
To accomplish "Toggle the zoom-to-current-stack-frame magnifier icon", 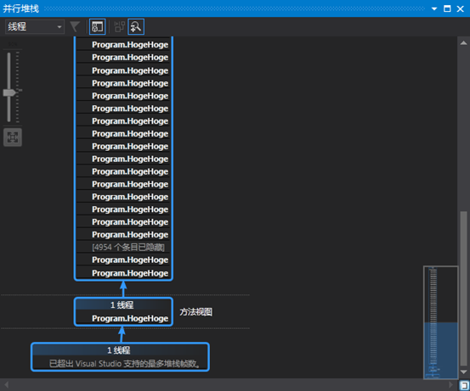I will 136,26.
